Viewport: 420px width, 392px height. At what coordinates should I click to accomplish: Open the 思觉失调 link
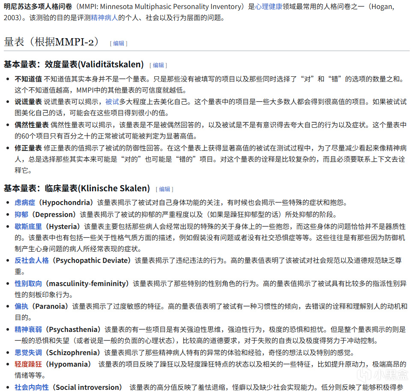[28, 353]
